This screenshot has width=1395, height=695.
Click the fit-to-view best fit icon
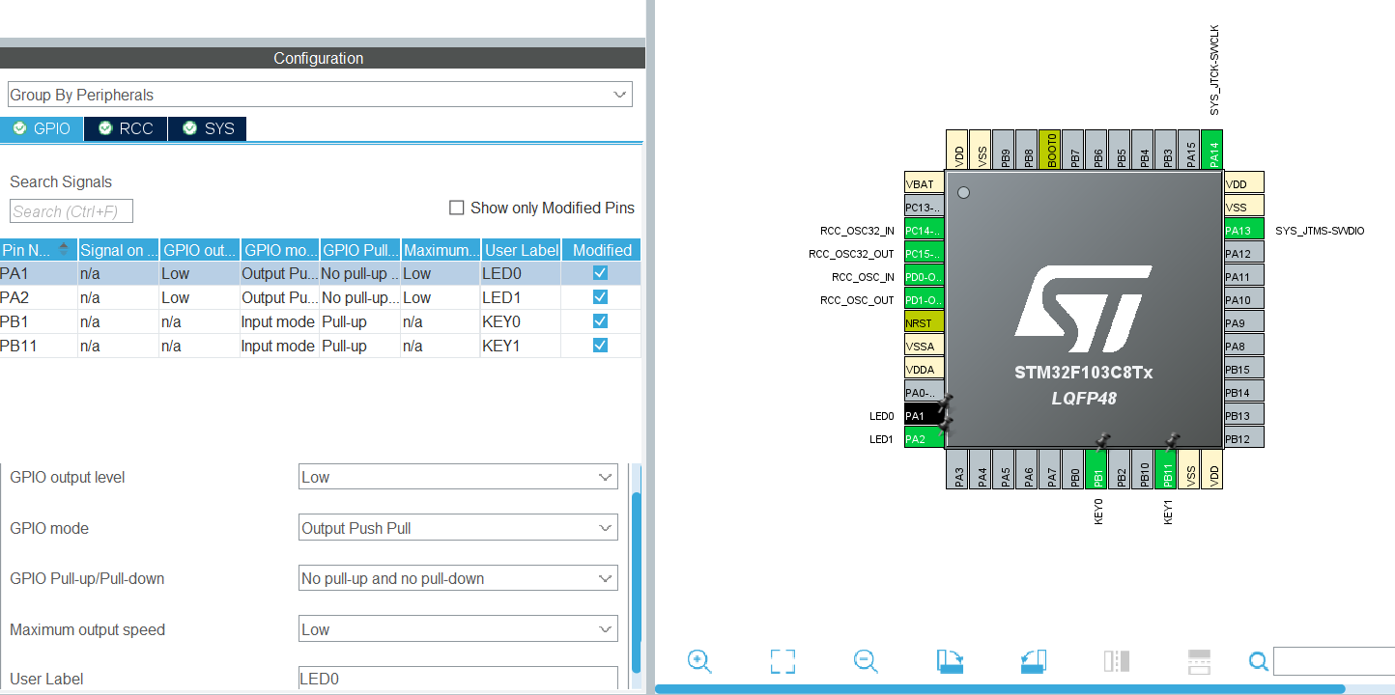pos(783,661)
